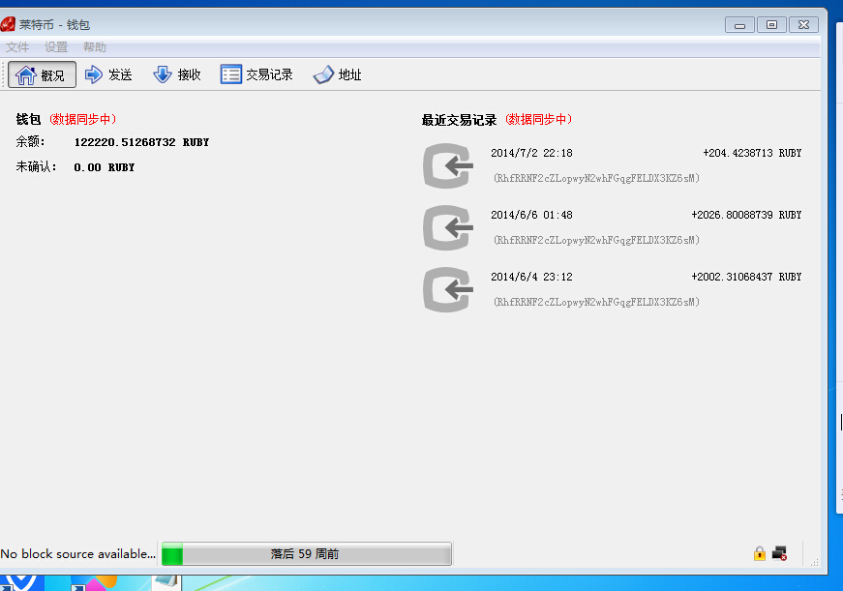This screenshot has height=591, width=843.
Task: Click the incoming icon for 2014/7/2 transaction
Action: pos(448,165)
